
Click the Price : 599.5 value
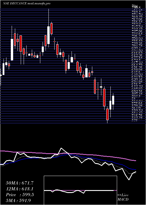click(x=20, y=195)
